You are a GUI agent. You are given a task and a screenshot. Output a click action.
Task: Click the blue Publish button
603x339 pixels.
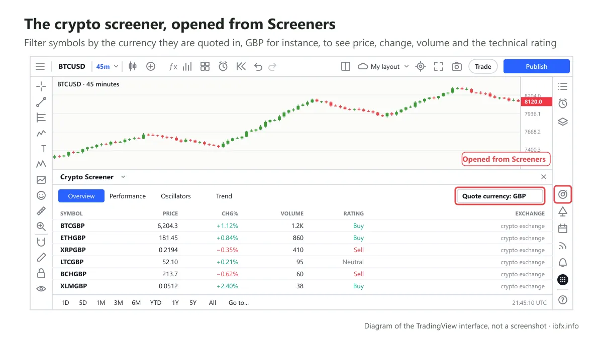pos(536,66)
